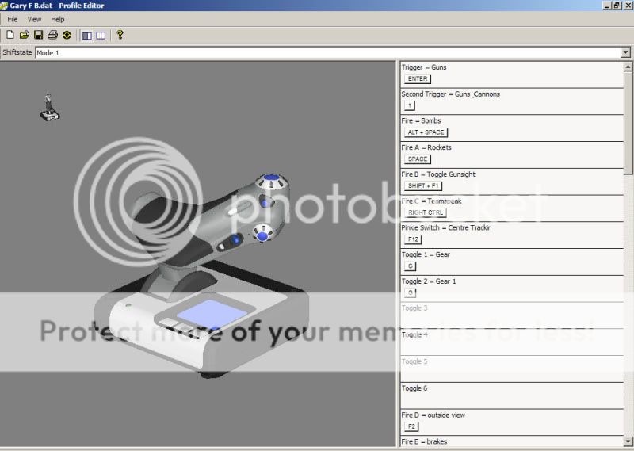This screenshot has height=451, width=634.
Task: Open the Help menu
Action: pyautogui.click(x=57, y=19)
